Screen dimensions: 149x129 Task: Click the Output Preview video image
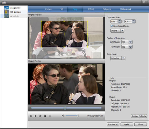point(66,84)
